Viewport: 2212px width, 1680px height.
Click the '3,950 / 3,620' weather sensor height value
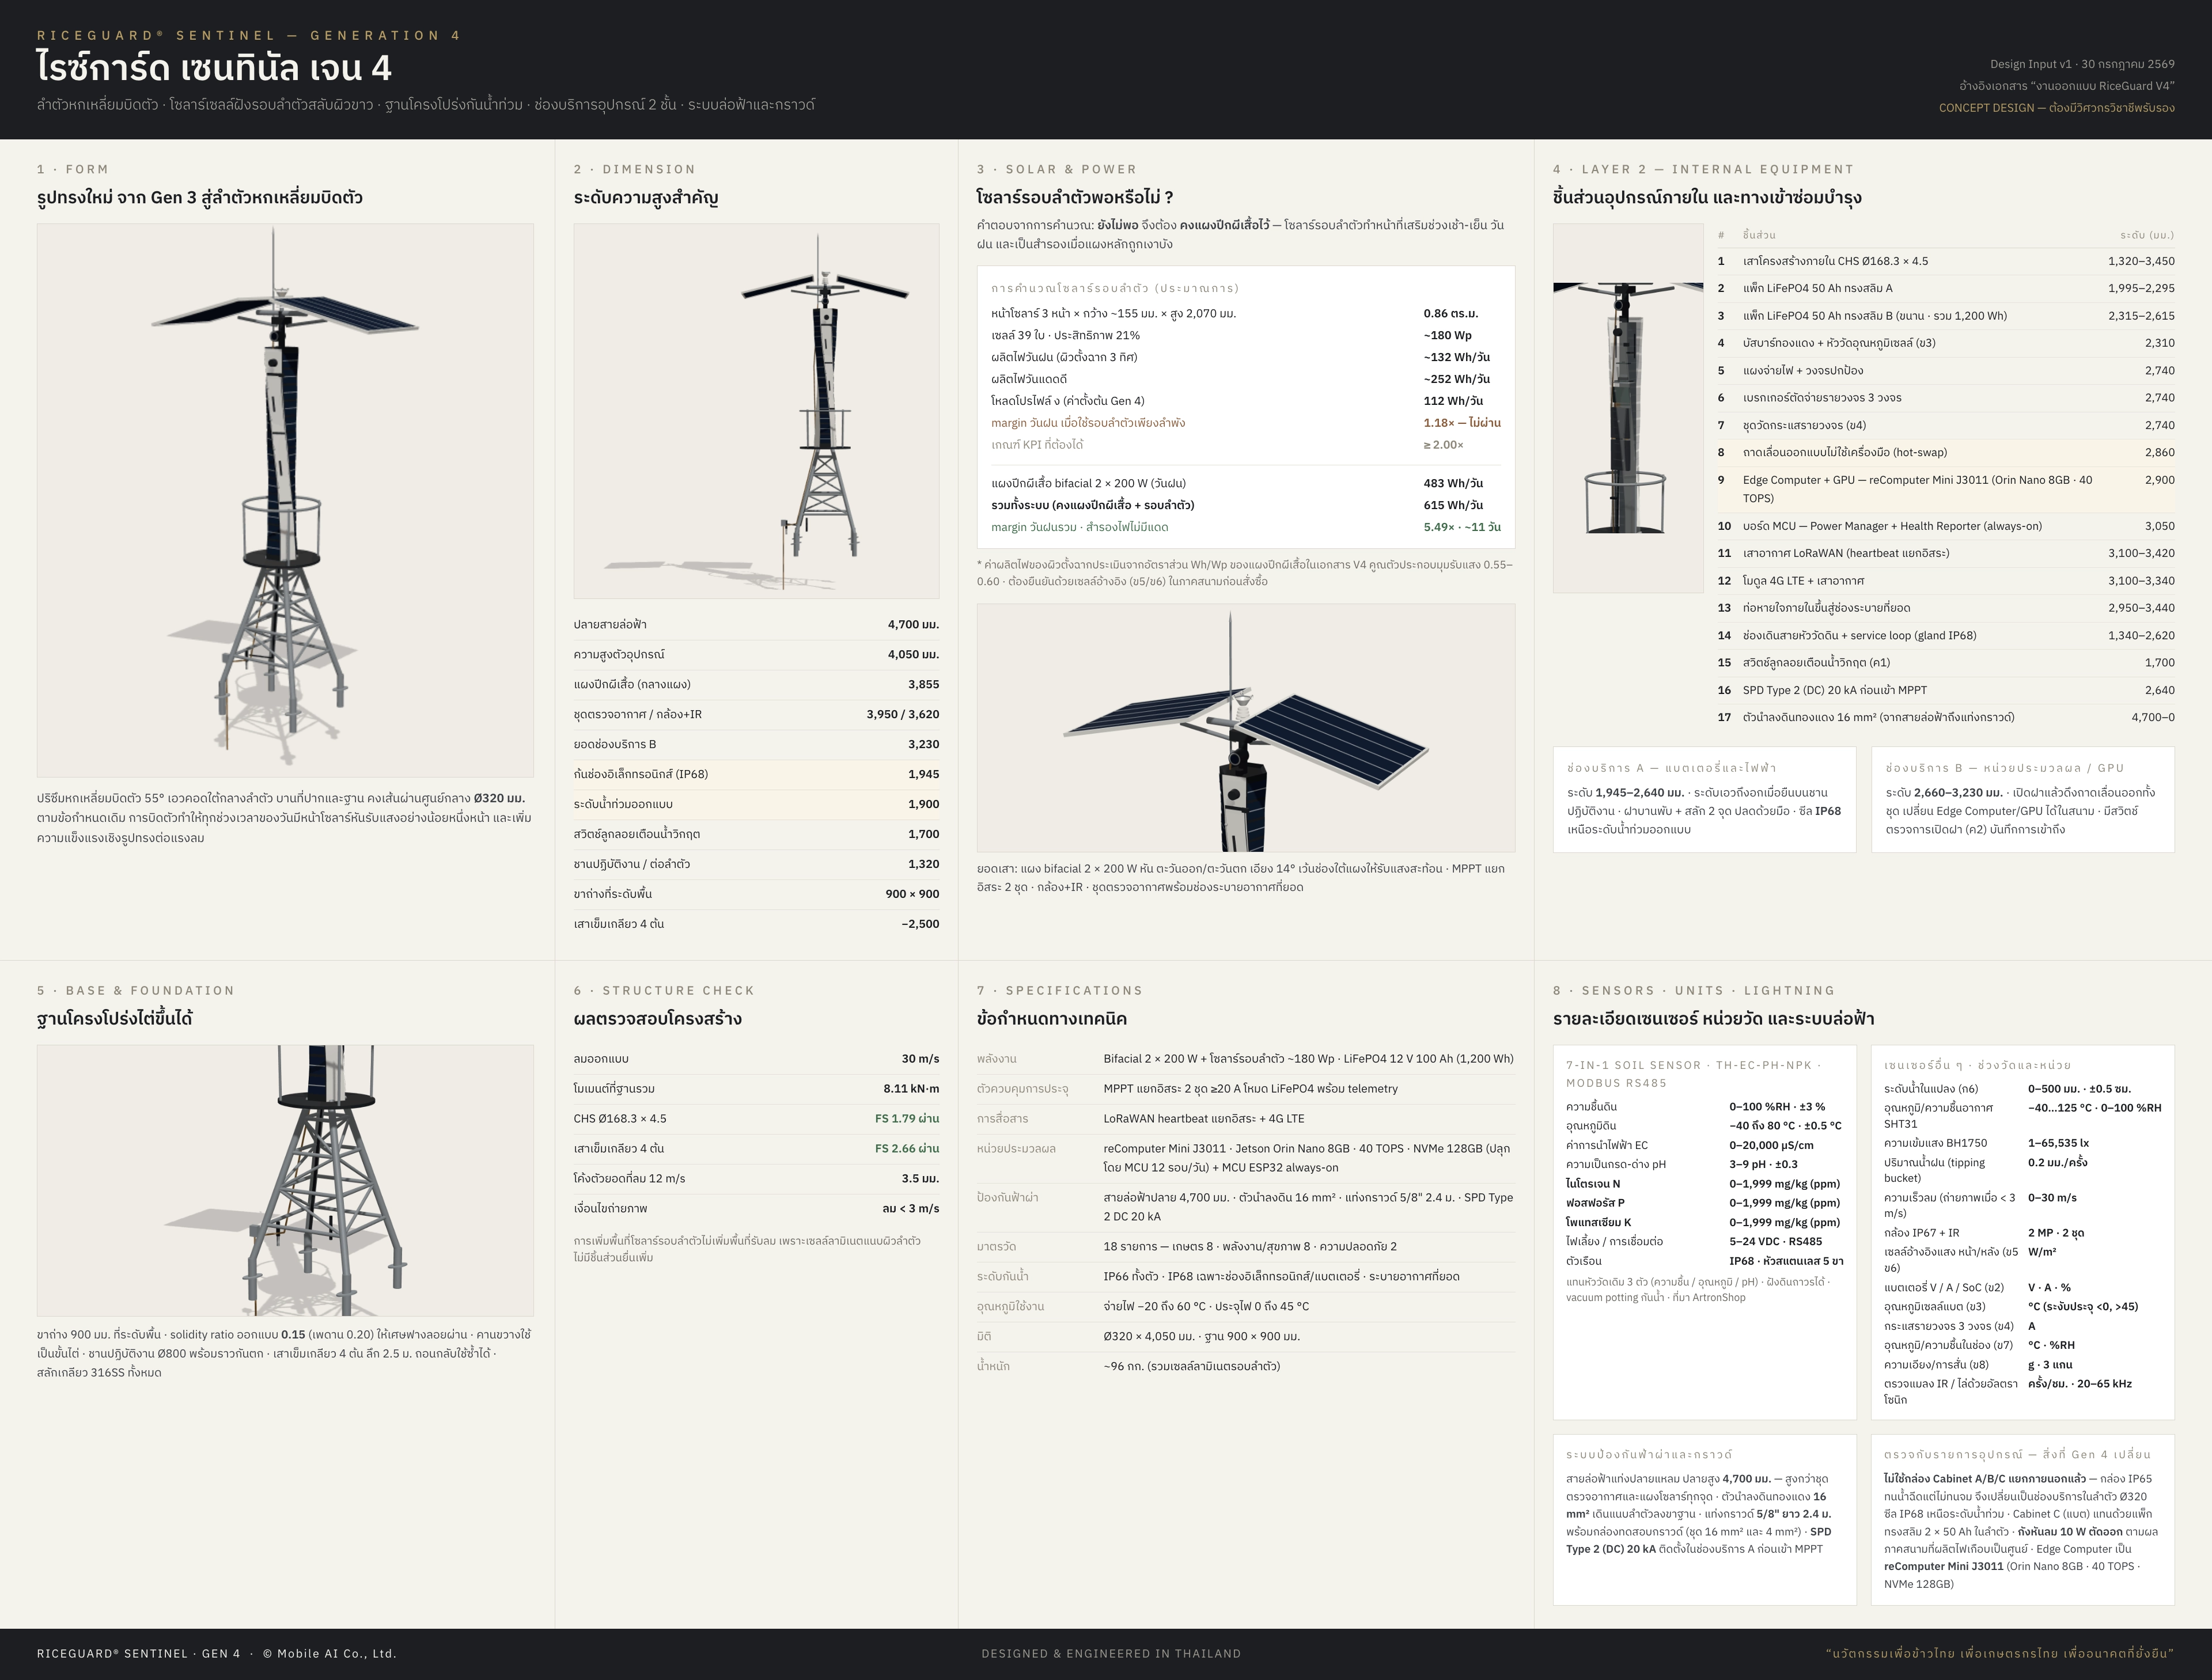(x=903, y=714)
